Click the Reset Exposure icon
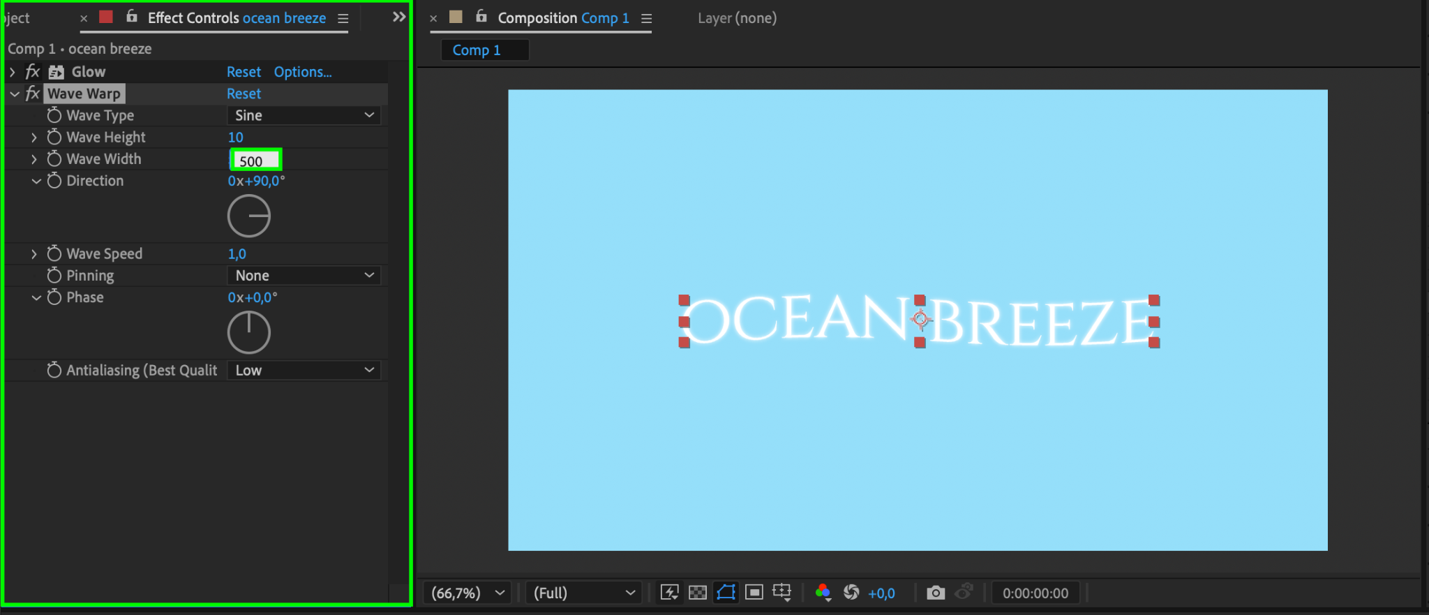Viewport: 1429px width, 615px height. click(x=851, y=593)
